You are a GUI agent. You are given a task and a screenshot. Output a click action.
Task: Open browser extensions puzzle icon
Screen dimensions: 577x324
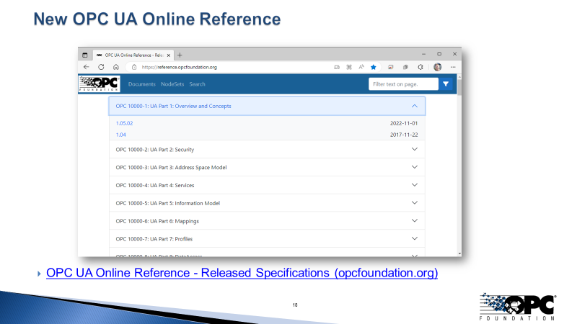tap(420, 67)
